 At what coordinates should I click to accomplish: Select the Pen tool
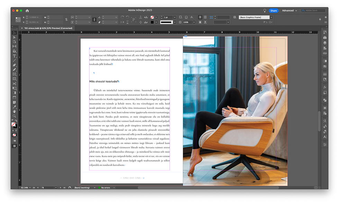point(14,65)
